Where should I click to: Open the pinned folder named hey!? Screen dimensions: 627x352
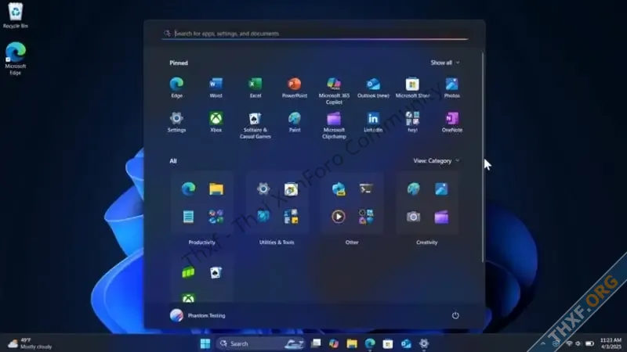[412, 122]
